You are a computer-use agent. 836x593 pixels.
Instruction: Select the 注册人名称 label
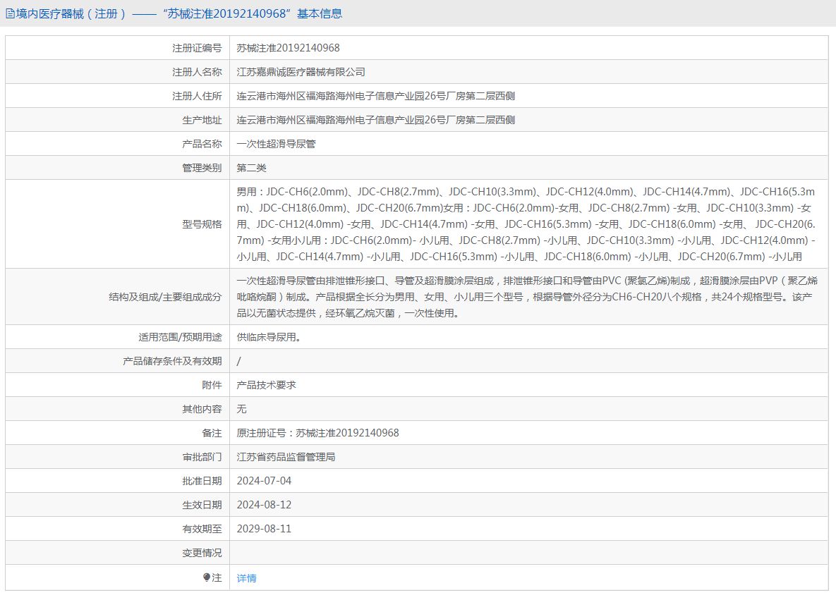coord(197,72)
